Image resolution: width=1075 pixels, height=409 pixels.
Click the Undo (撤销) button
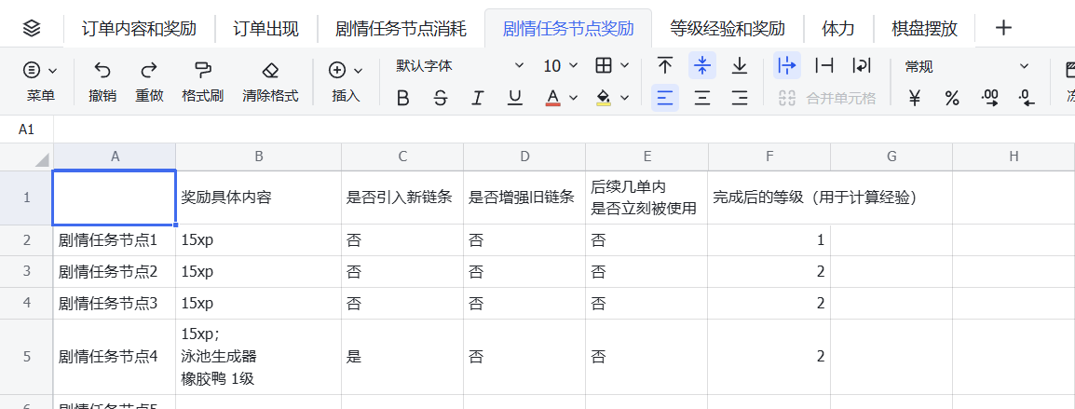click(102, 82)
